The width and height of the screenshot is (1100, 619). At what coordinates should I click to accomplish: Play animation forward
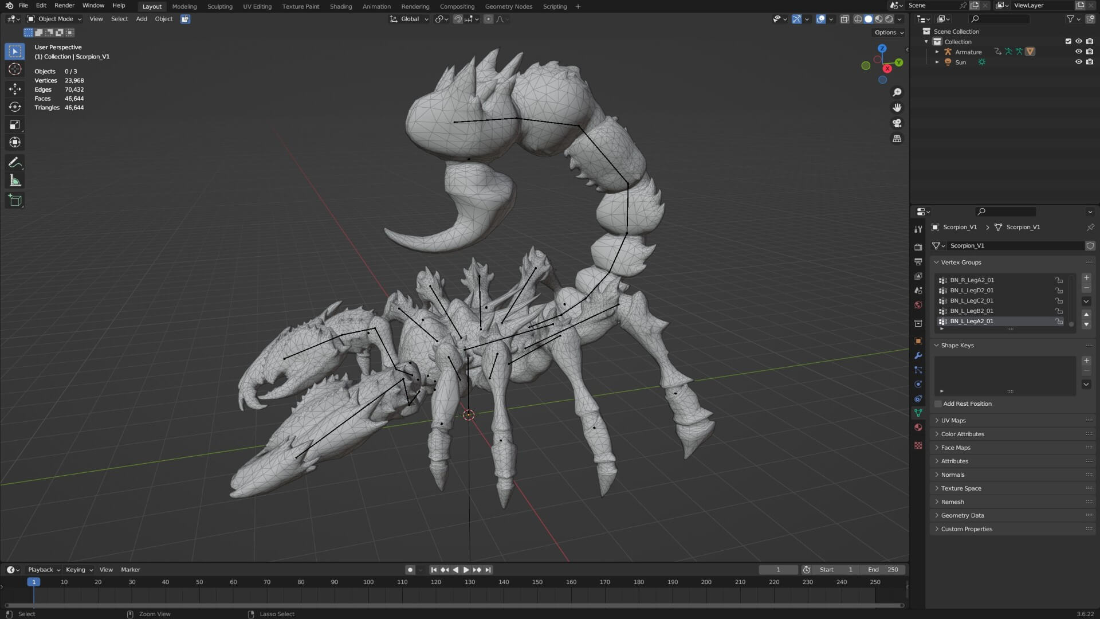click(x=466, y=570)
